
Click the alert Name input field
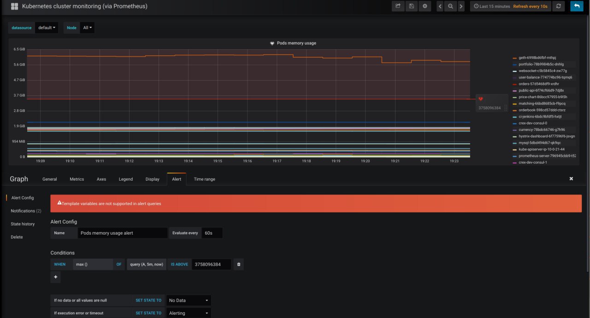(123, 233)
